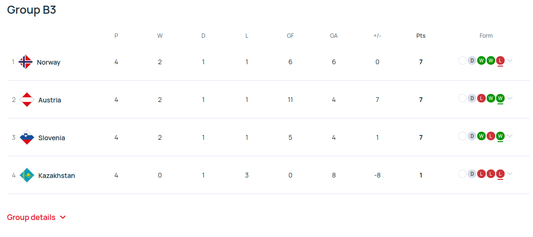Click the Pts column header
533x237 pixels.
[421, 36]
